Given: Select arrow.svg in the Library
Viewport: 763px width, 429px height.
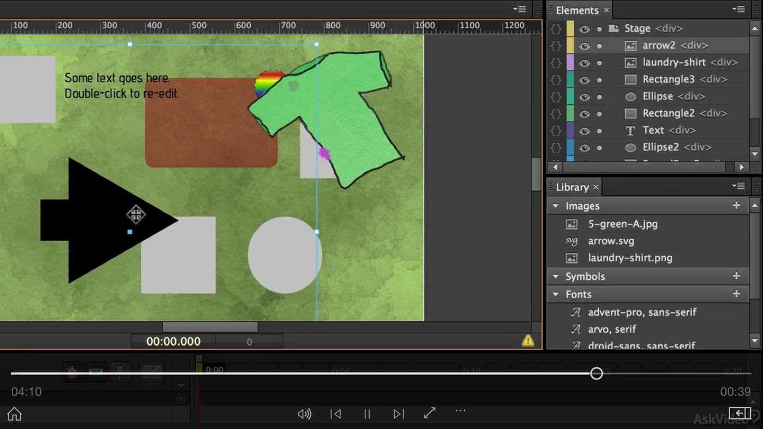Looking at the screenshot, I should pyautogui.click(x=611, y=241).
